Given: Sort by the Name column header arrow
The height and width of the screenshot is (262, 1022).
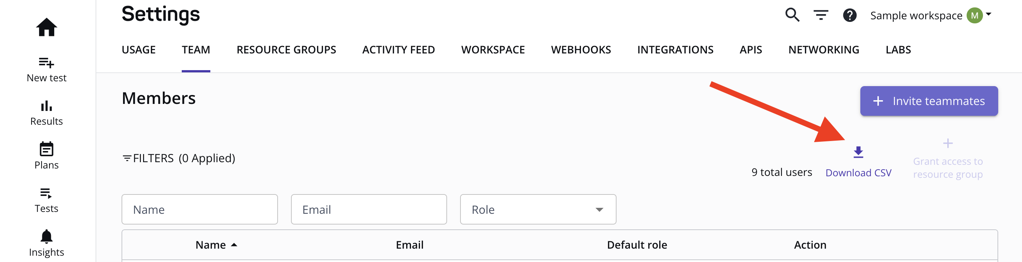Looking at the screenshot, I should coord(234,245).
